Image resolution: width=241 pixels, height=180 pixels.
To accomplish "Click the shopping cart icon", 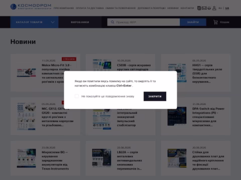I will tap(215, 22).
